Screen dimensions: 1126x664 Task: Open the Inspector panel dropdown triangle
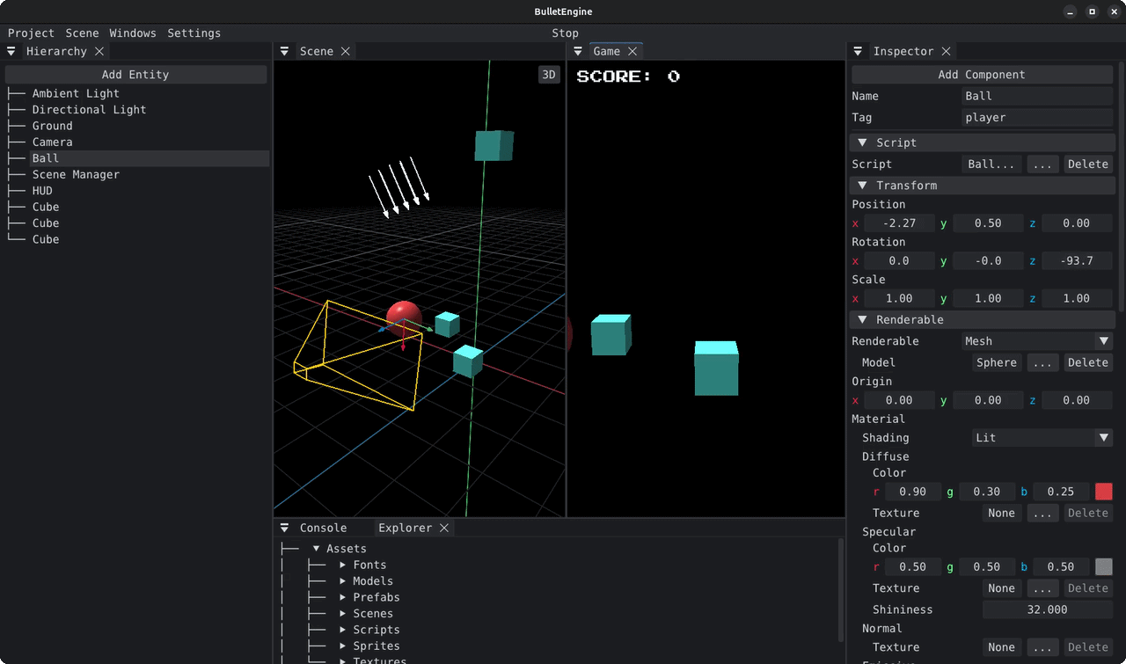coord(859,52)
